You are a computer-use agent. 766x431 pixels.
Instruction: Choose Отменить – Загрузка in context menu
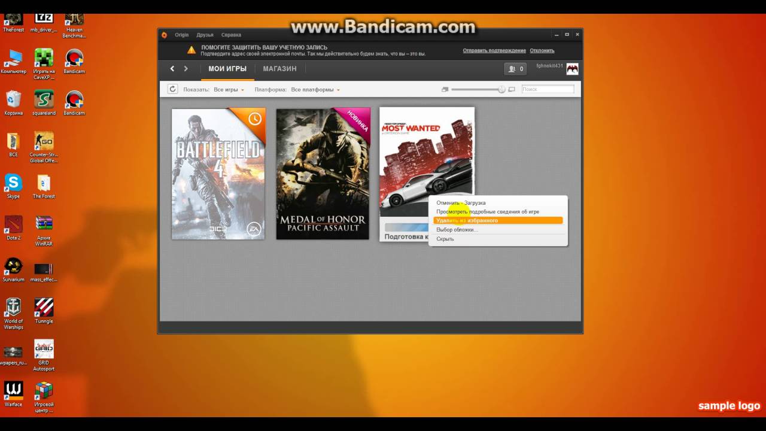[461, 203]
